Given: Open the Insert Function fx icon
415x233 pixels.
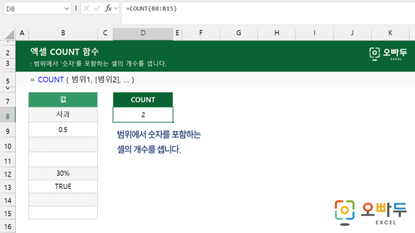Looking at the screenshot, I should pos(108,9).
